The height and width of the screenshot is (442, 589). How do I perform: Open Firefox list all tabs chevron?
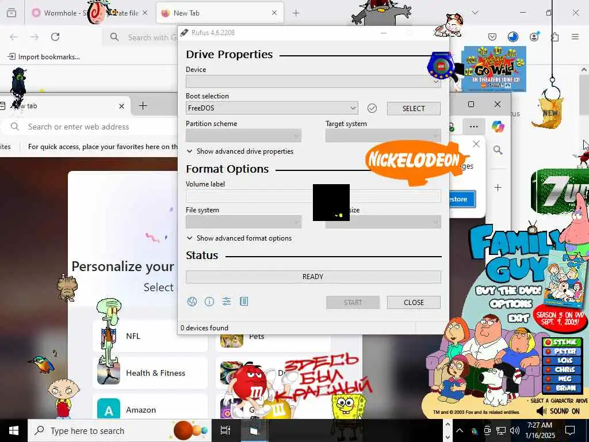[x=475, y=13]
